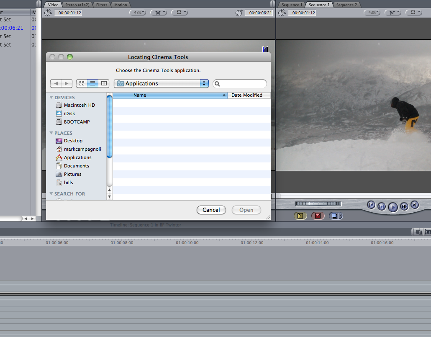Click the search field in the dialog
This screenshot has width=431, height=337.
click(240, 84)
